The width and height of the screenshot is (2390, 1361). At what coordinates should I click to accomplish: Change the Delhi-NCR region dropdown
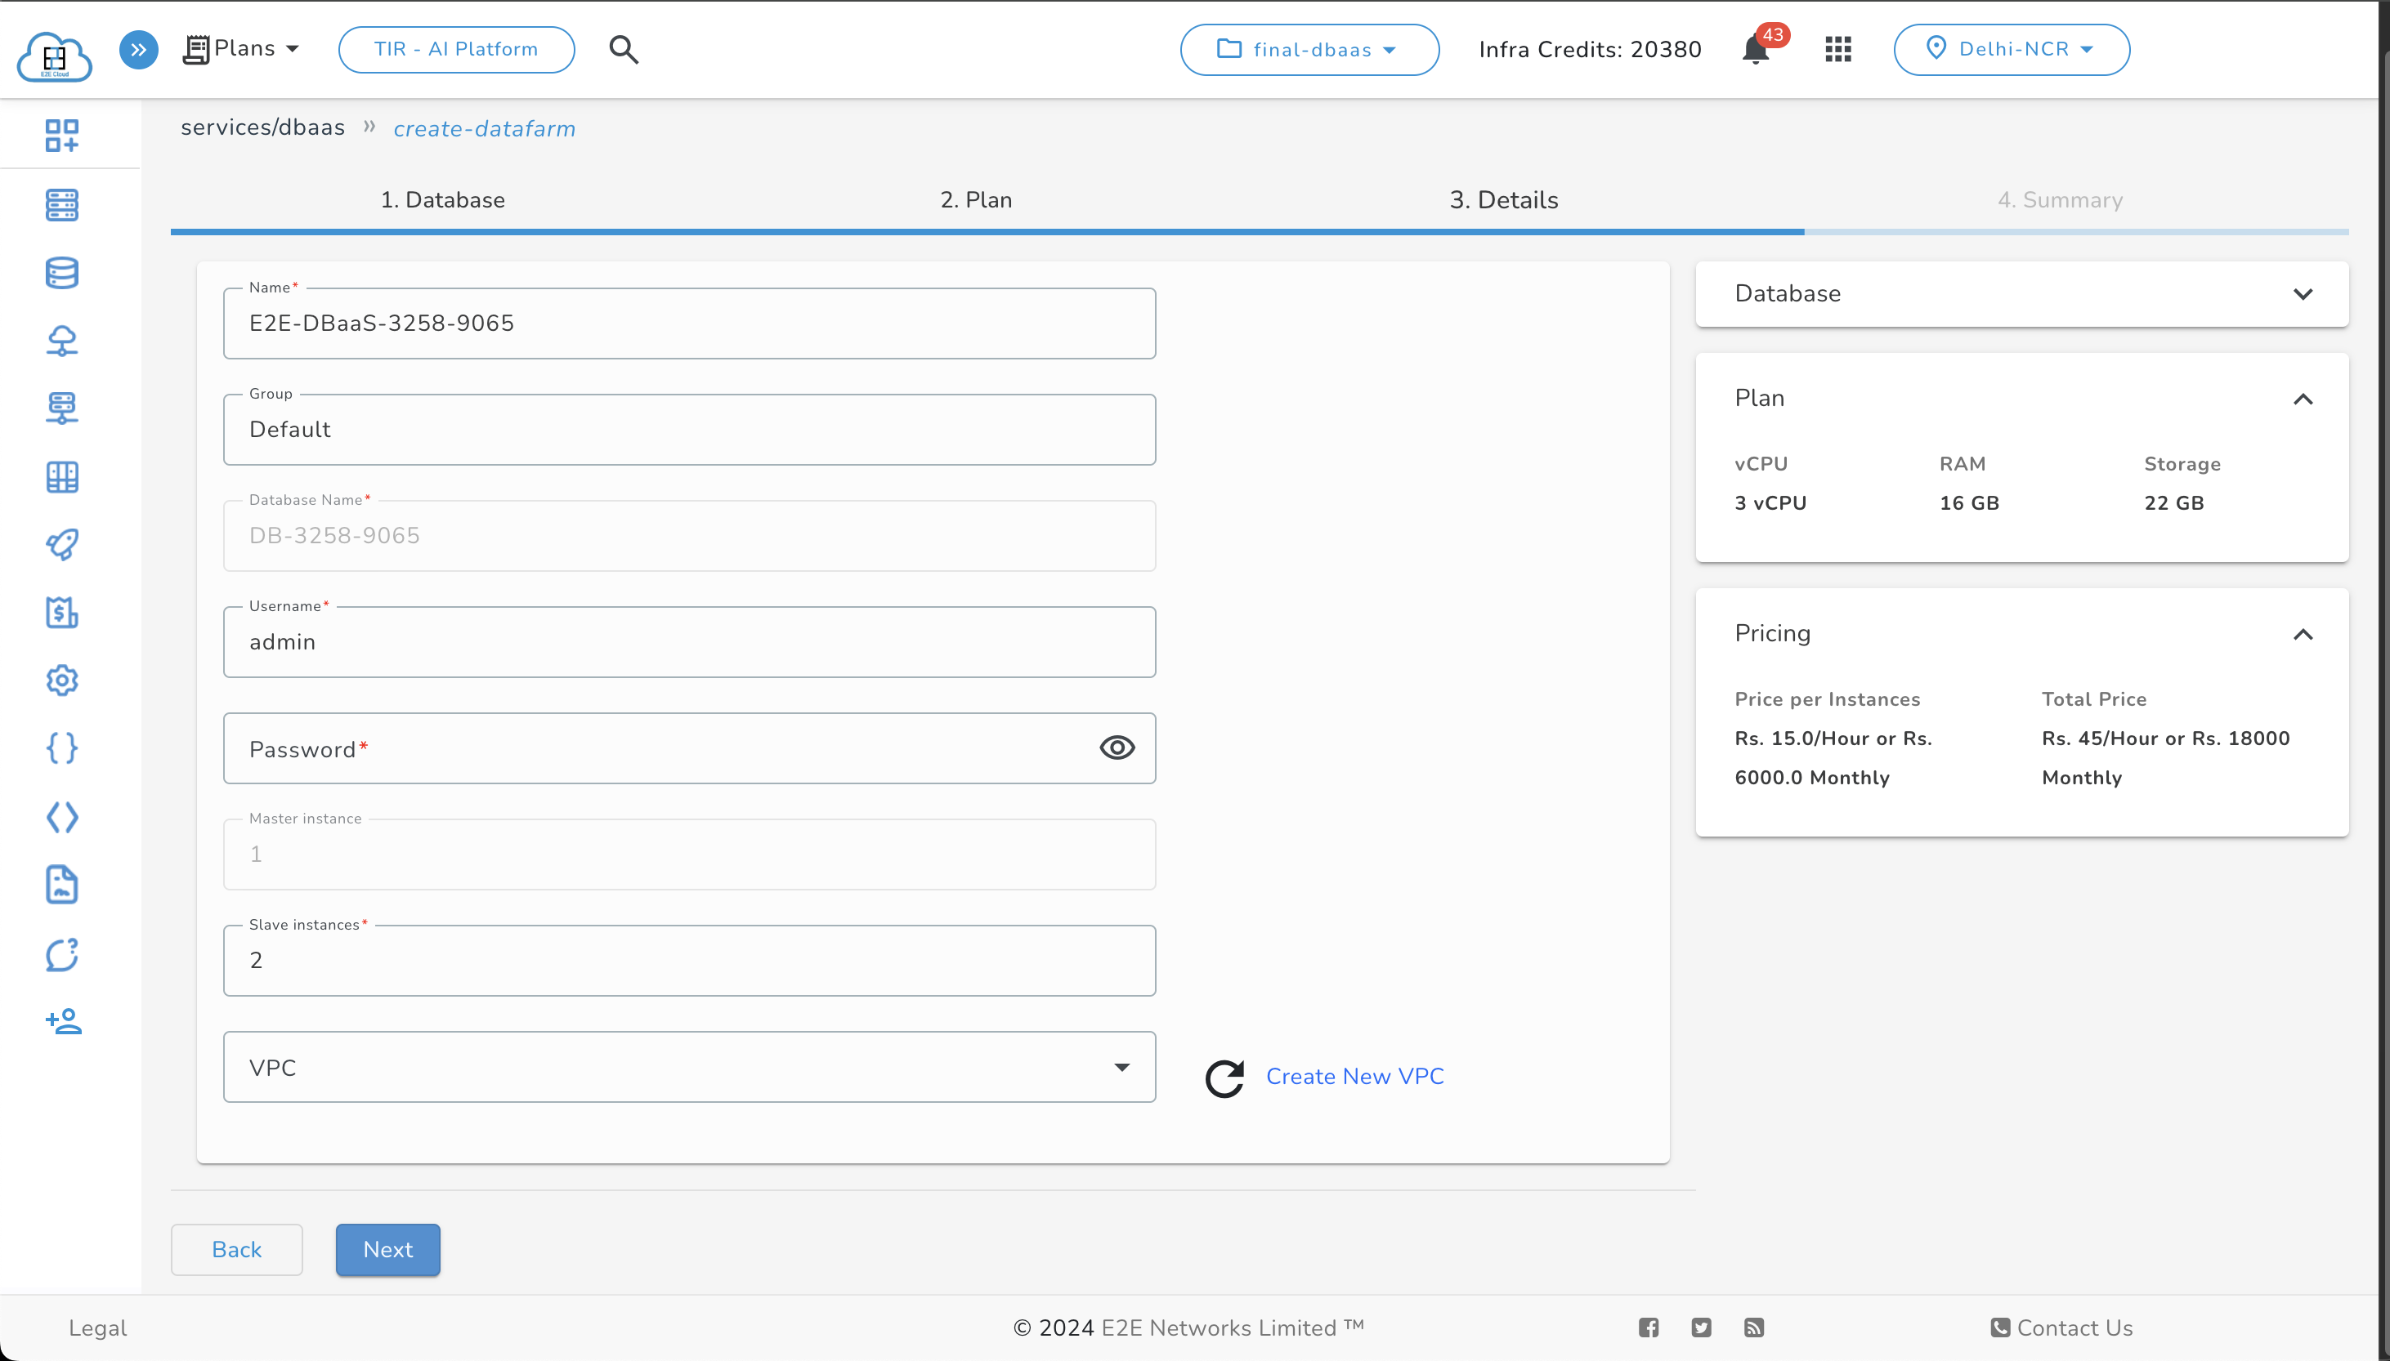point(2012,50)
